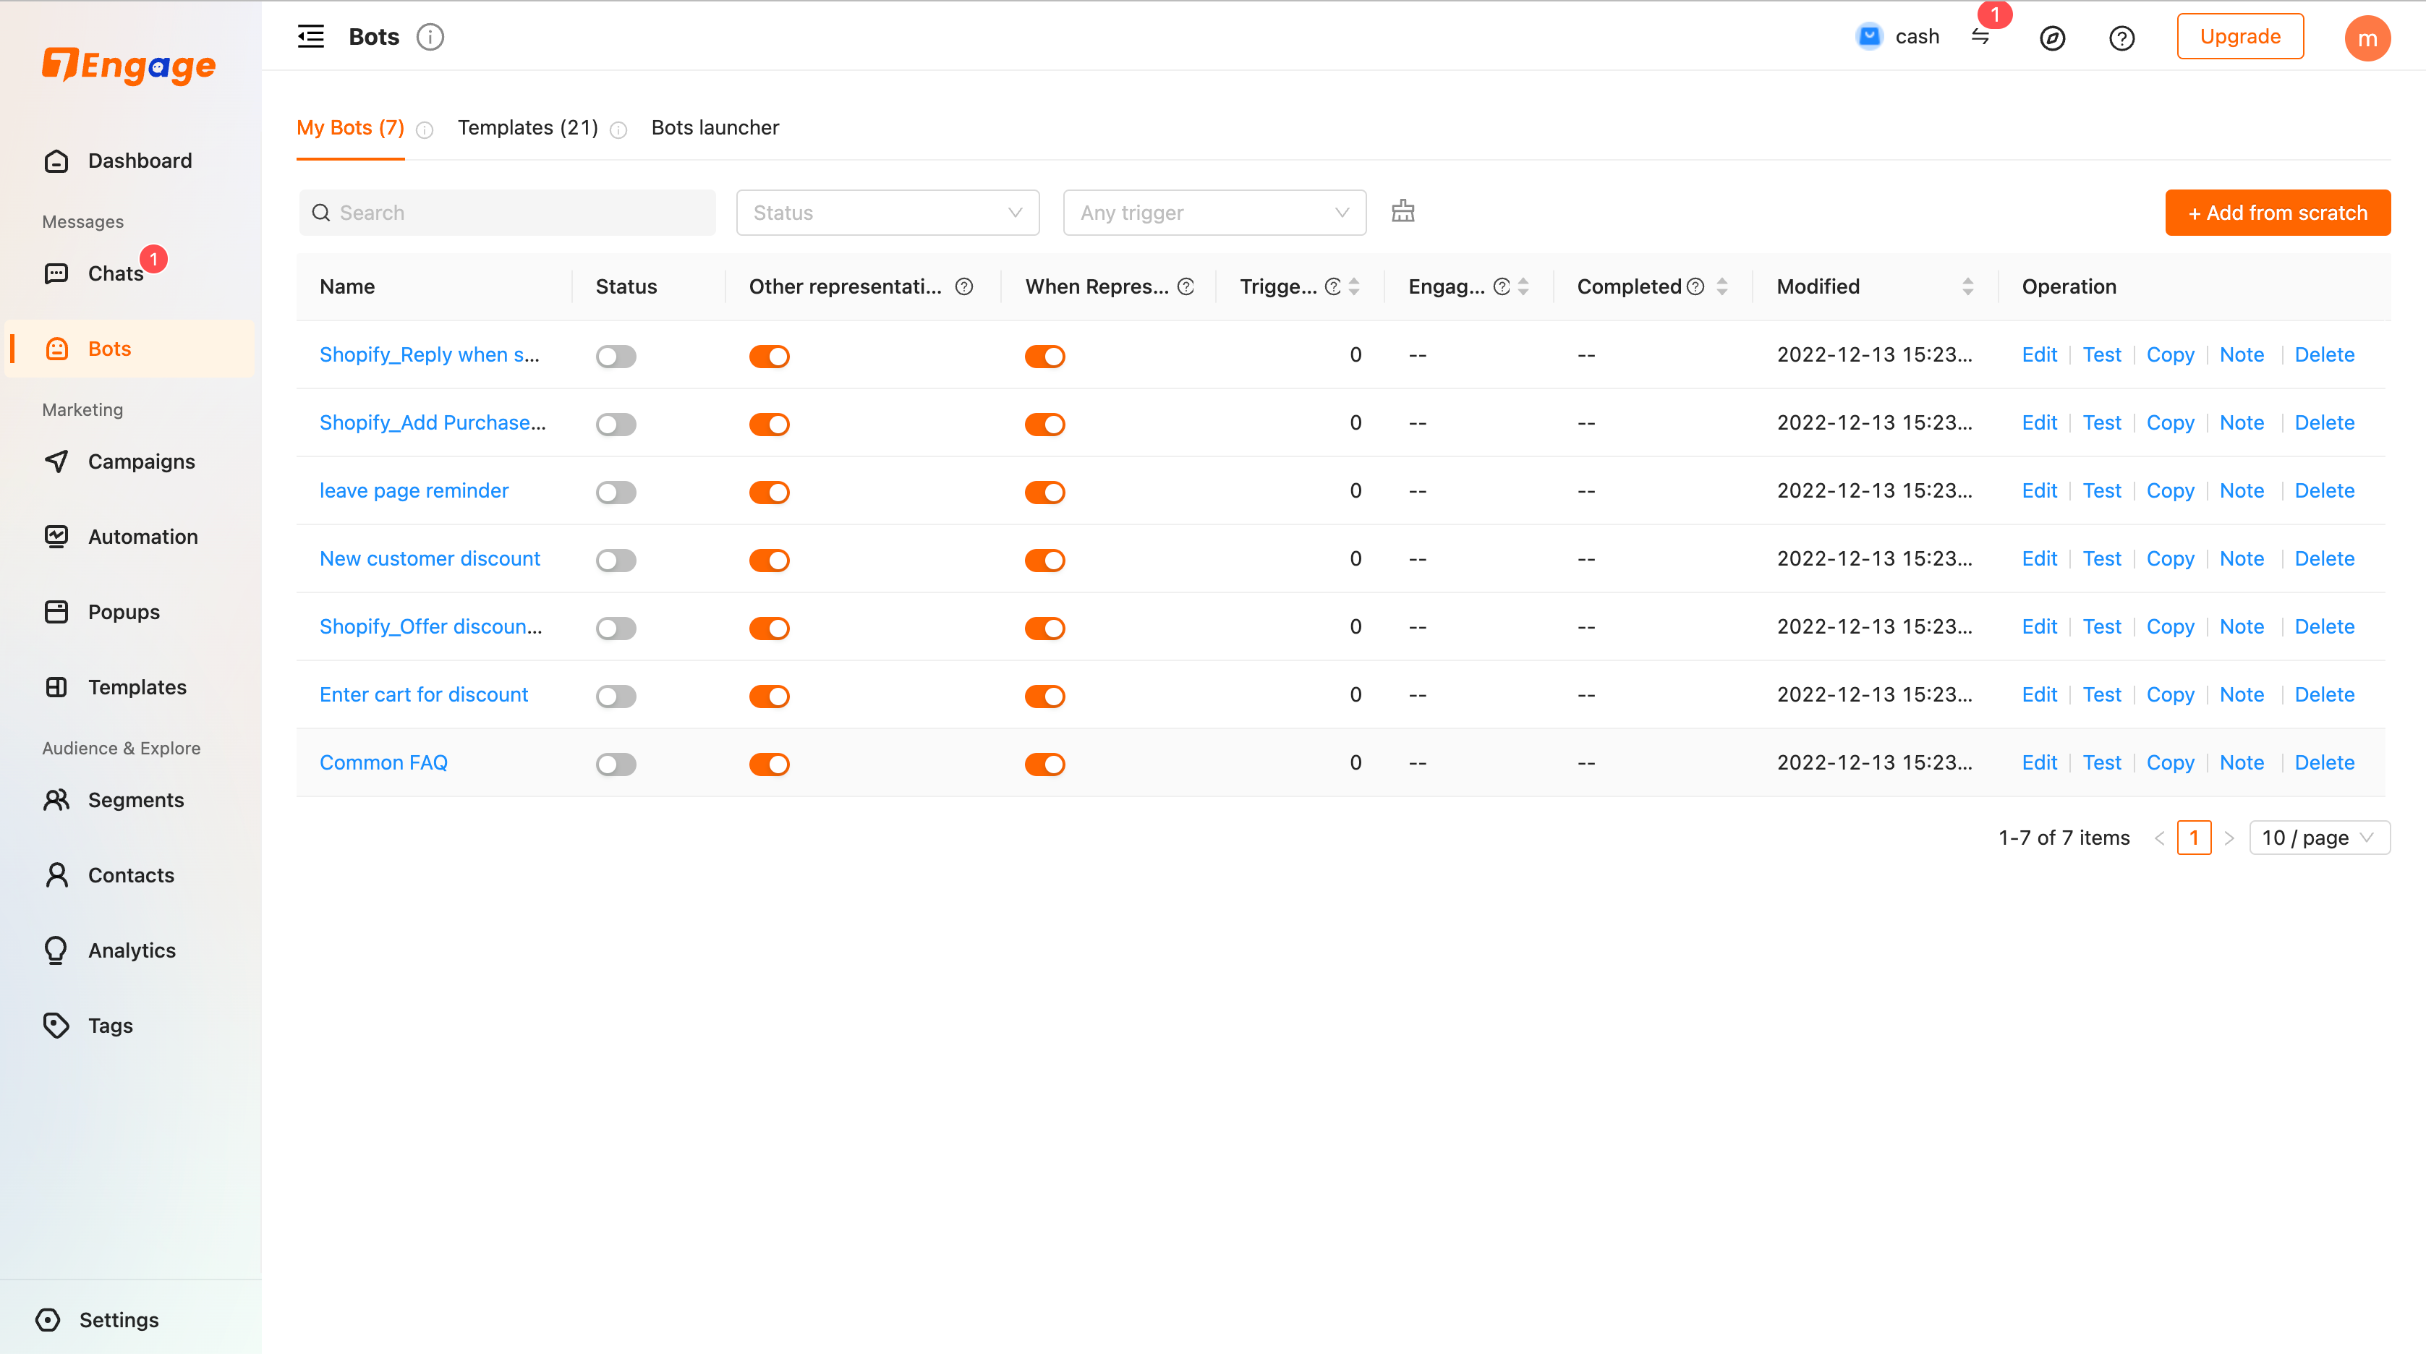Screen dimensions: 2426x1354
Task: Sort by the Modified column arrows
Action: pos(1967,286)
